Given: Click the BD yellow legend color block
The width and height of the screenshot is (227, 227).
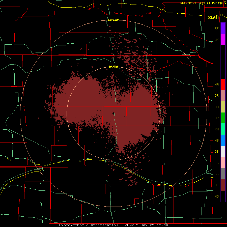Looking at the screenshot, I should (223, 107).
